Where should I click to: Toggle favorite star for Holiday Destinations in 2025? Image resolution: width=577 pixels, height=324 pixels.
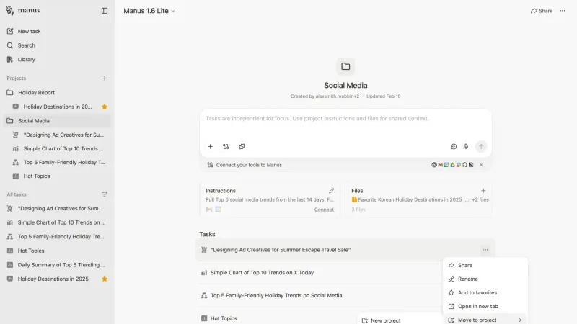(x=105, y=279)
